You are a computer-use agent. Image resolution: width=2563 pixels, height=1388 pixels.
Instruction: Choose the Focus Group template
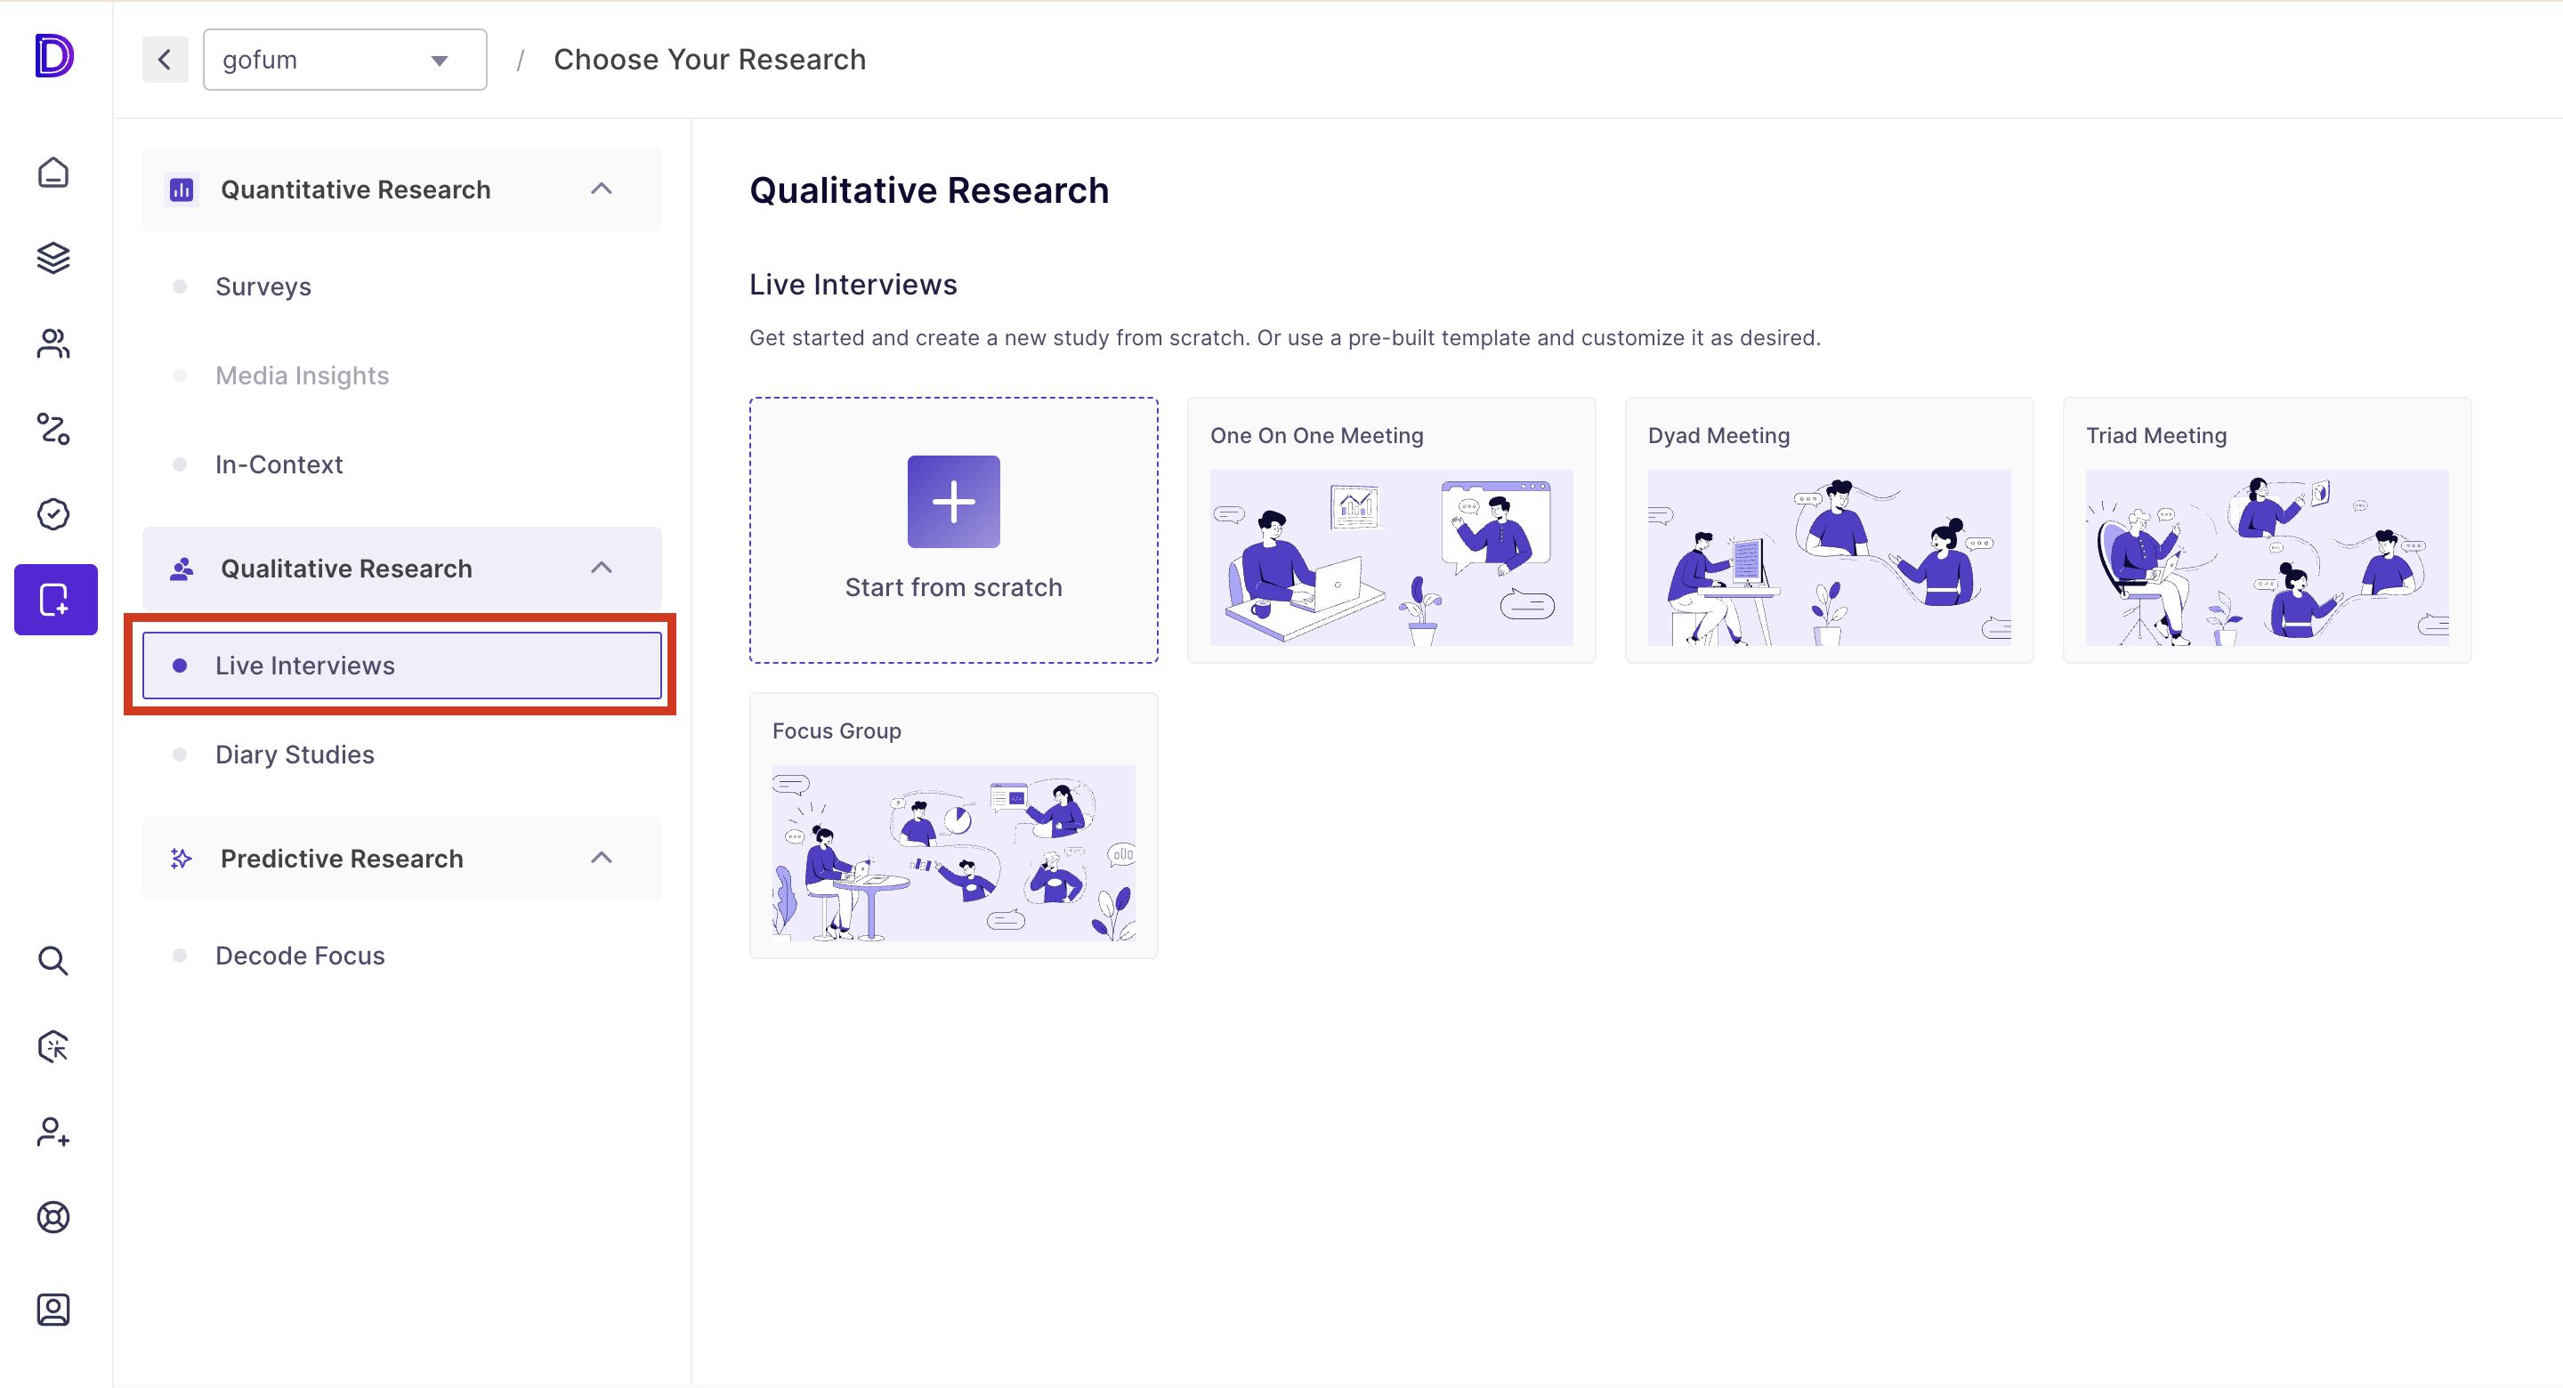click(x=953, y=826)
